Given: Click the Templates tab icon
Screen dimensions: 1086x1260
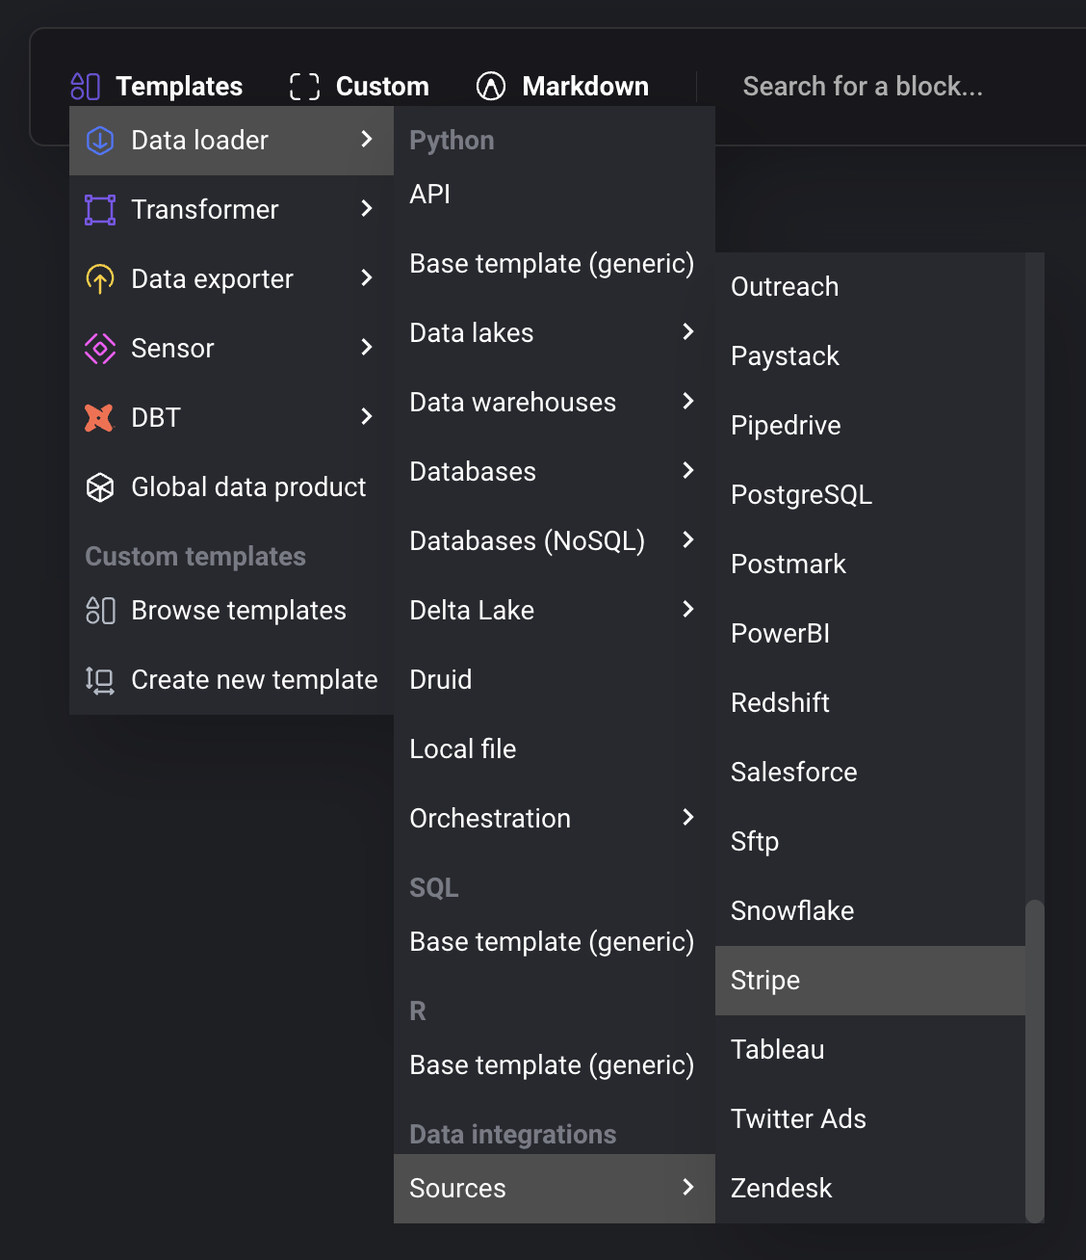Looking at the screenshot, I should (86, 87).
